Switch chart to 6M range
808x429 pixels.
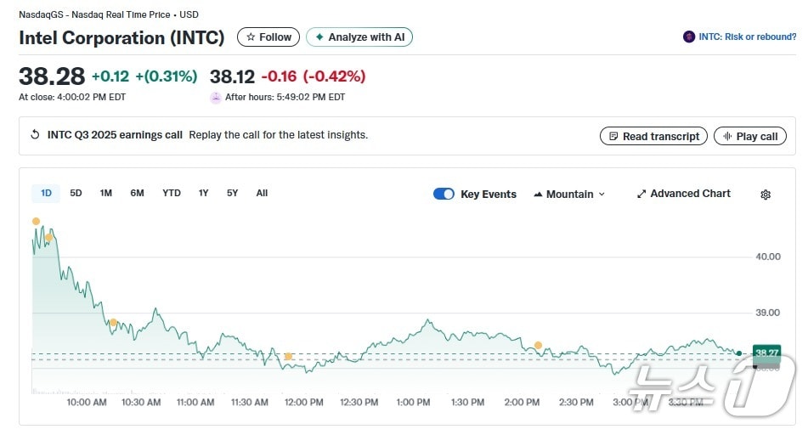point(137,193)
